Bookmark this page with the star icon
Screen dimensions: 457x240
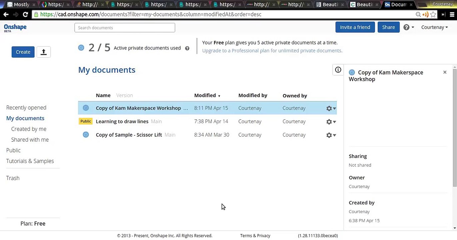click(x=433, y=14)
